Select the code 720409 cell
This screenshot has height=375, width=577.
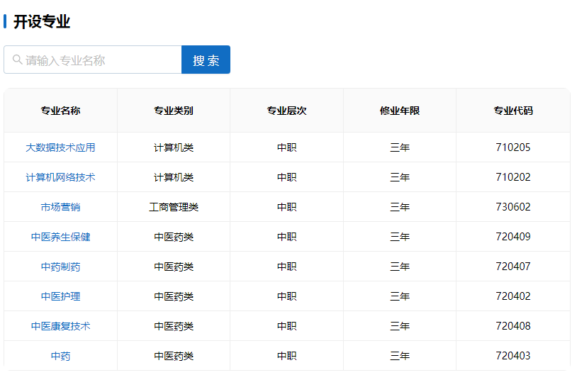513,237
